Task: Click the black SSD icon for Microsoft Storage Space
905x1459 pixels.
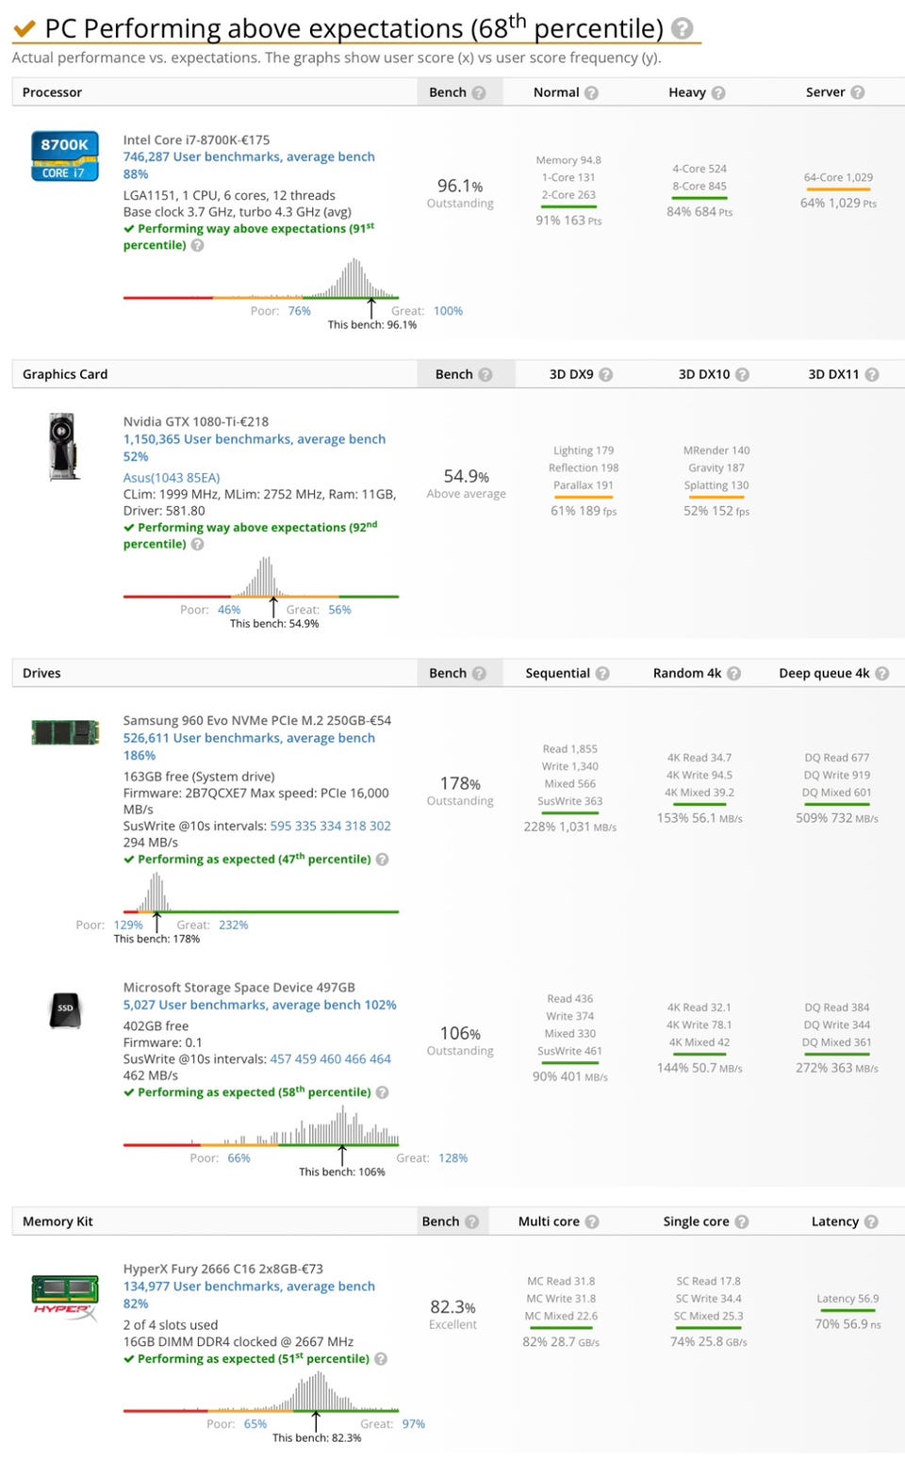Action: tap(65, 1009)
